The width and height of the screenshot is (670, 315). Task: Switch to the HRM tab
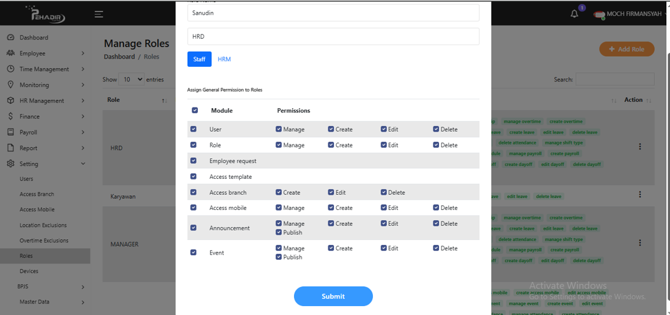point(224,59)
